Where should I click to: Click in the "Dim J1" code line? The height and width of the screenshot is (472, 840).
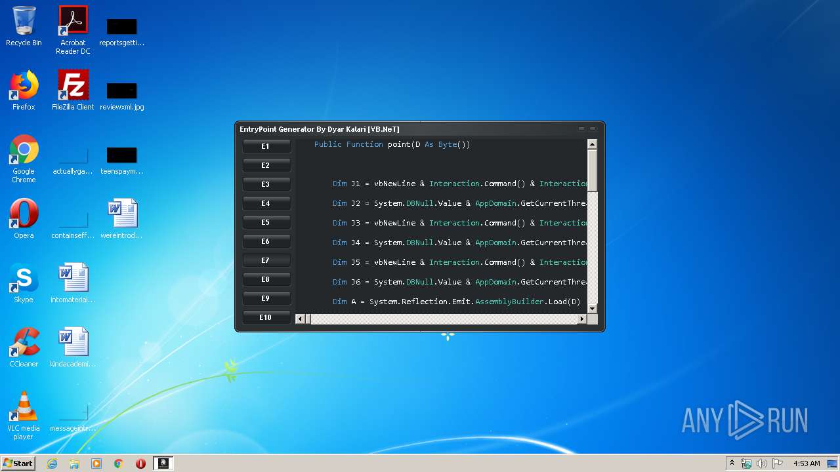(x=459, y=184)
